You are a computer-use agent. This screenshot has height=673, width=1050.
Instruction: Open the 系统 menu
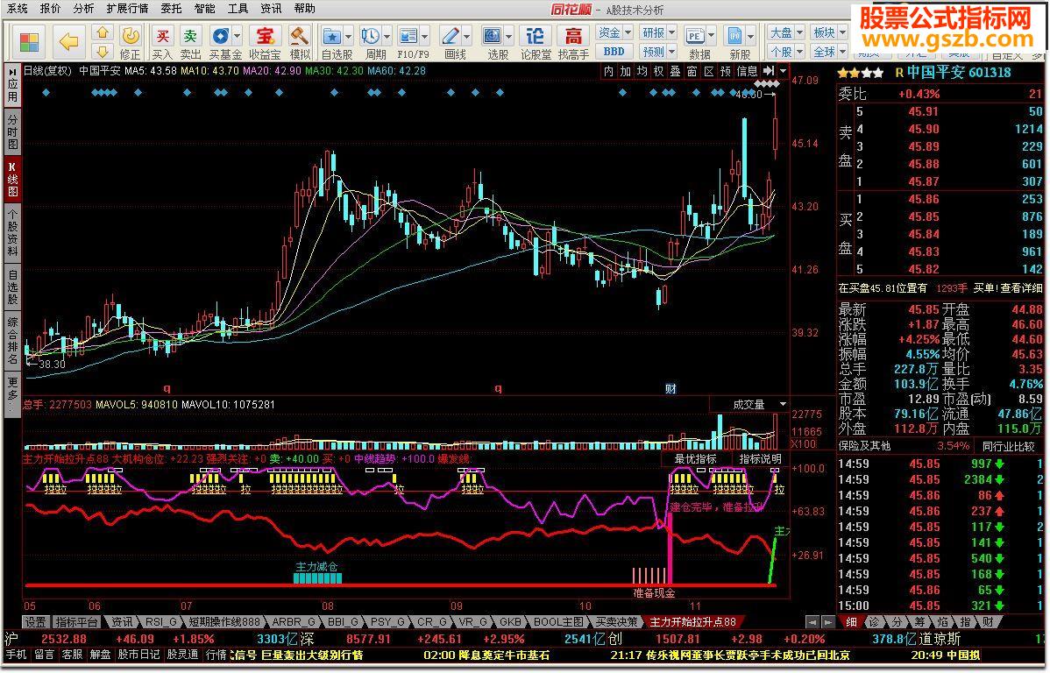[x=17, y=9]
